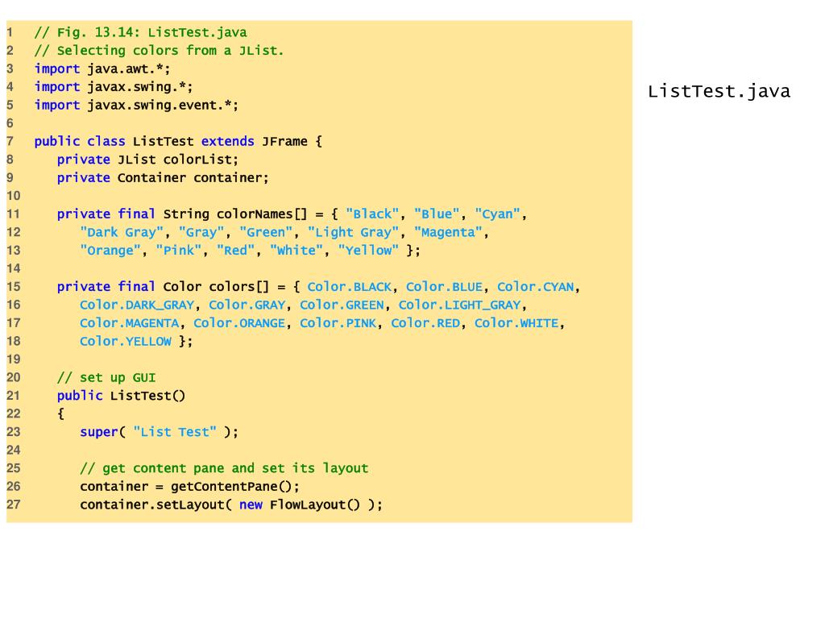Click the constant Color.BLACK
The width and height of the screenshot is (825, 619).
pos(350,287)
